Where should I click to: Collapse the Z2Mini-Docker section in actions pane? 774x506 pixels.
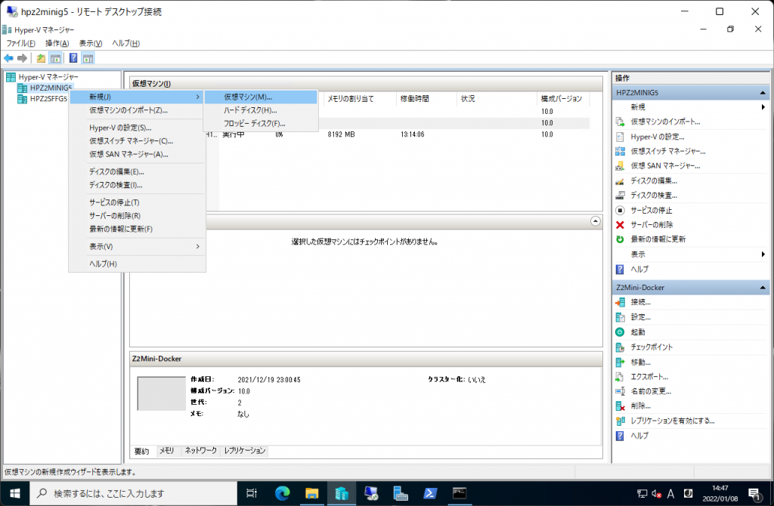763,288
